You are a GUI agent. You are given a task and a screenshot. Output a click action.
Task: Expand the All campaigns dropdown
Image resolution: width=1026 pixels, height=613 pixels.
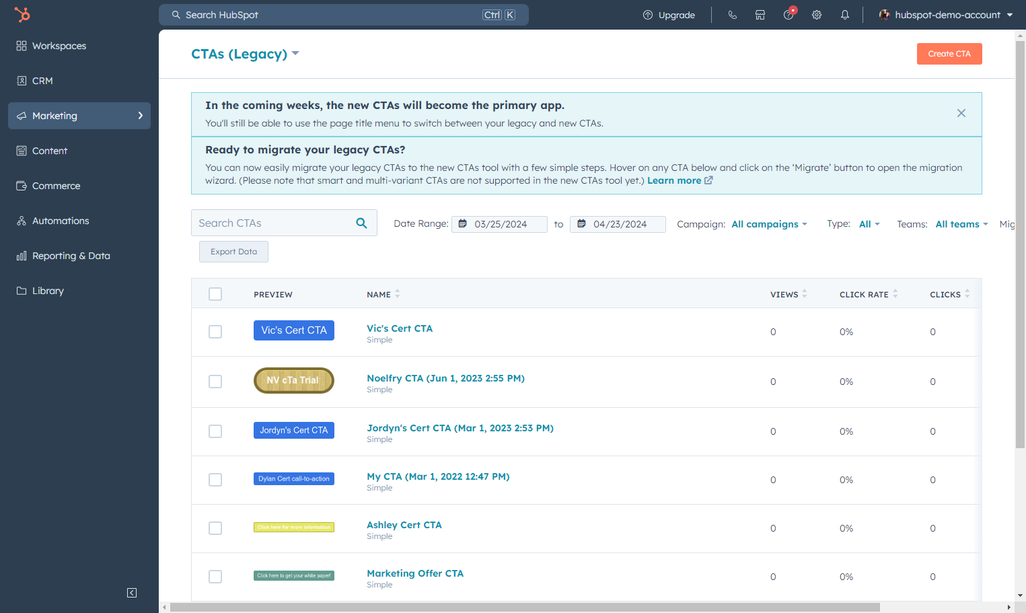(x=769, y=224)
